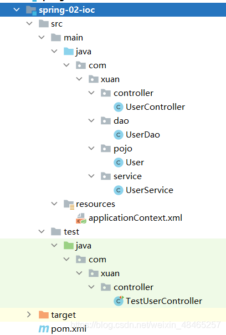Collapse the controller package under main
226x335 pixels.
tap(91, 93)
